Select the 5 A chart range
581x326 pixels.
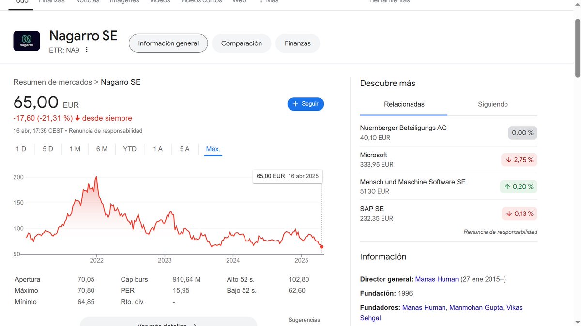pos(185,149)
